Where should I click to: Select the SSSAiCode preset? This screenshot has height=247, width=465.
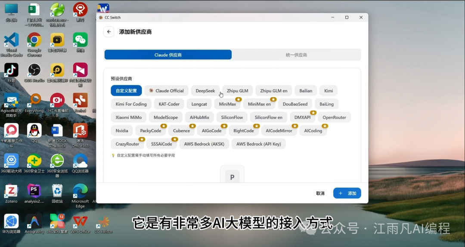(x=161, y=144)
